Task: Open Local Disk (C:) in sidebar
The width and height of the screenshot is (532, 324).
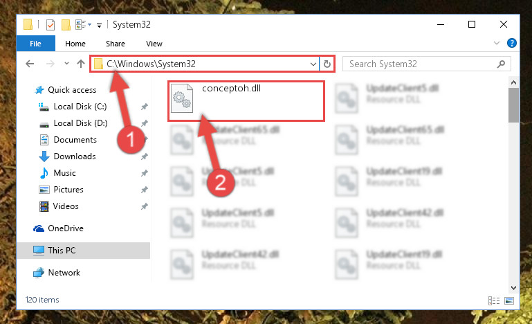Action: (x=80, y=107)
